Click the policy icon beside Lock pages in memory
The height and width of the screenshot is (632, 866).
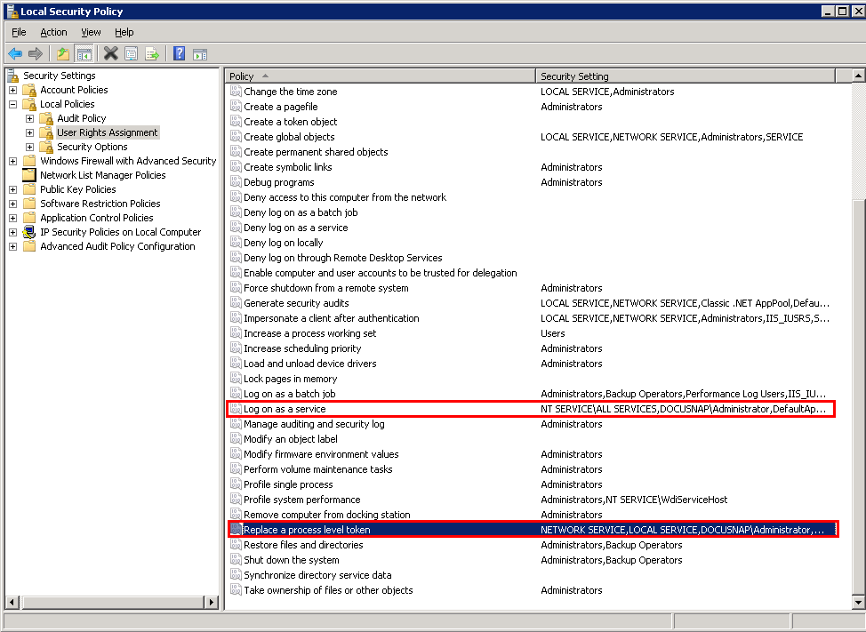[236, 378]
